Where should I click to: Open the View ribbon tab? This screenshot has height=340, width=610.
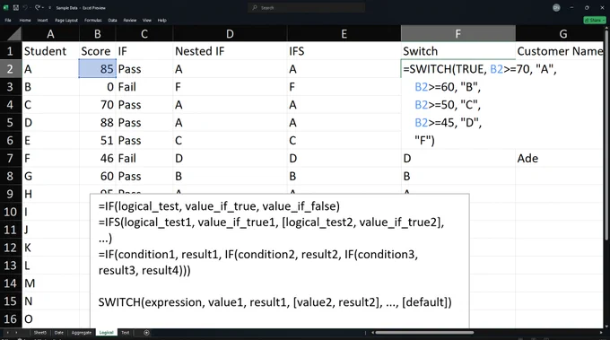tap(146, 21)
